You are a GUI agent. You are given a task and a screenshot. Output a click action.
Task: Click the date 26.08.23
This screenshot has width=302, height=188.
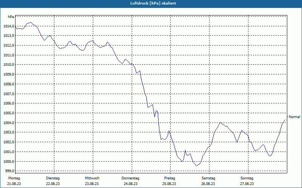208,184
